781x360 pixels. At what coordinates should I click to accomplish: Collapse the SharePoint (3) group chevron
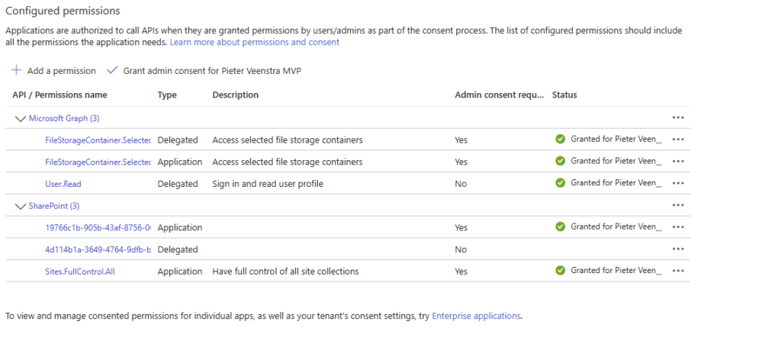tap(21, 207)
